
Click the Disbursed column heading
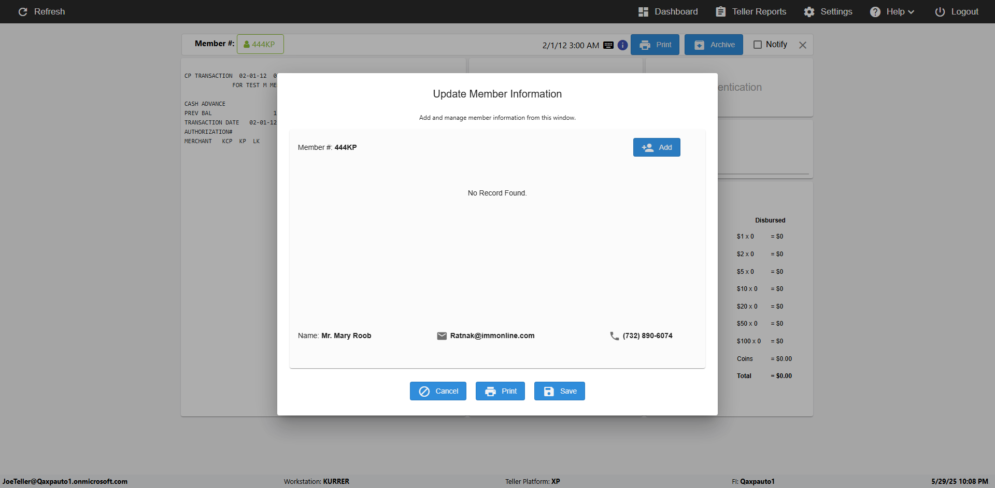click(770, 220)
